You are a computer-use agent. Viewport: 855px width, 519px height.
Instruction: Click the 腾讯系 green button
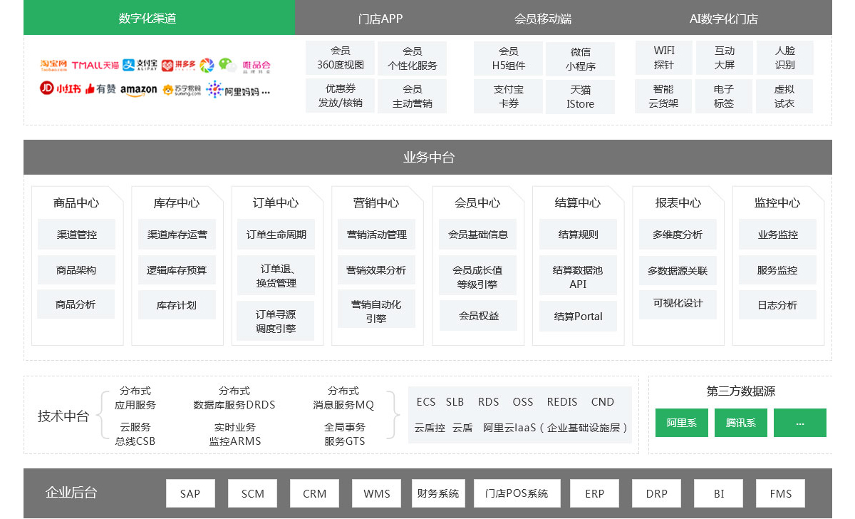[x=741, y=423]
